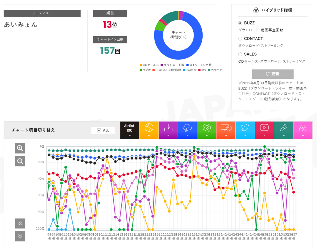Expand chevron under the CD sales tab

[x=149, y=136]
